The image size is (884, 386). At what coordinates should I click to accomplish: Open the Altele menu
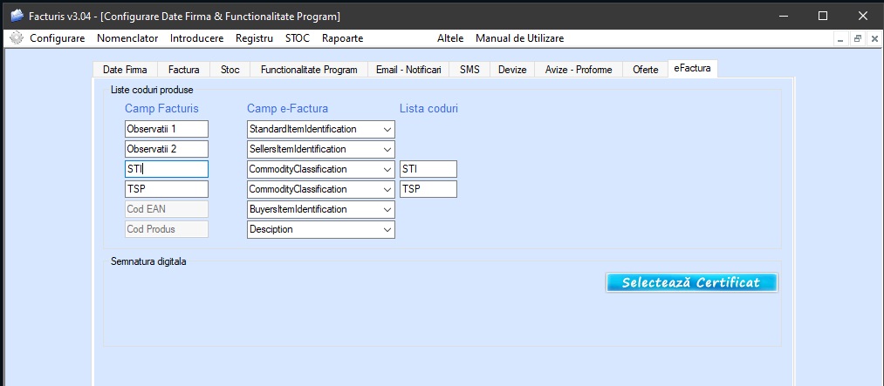pyautogui.click(x=450, y=38)
